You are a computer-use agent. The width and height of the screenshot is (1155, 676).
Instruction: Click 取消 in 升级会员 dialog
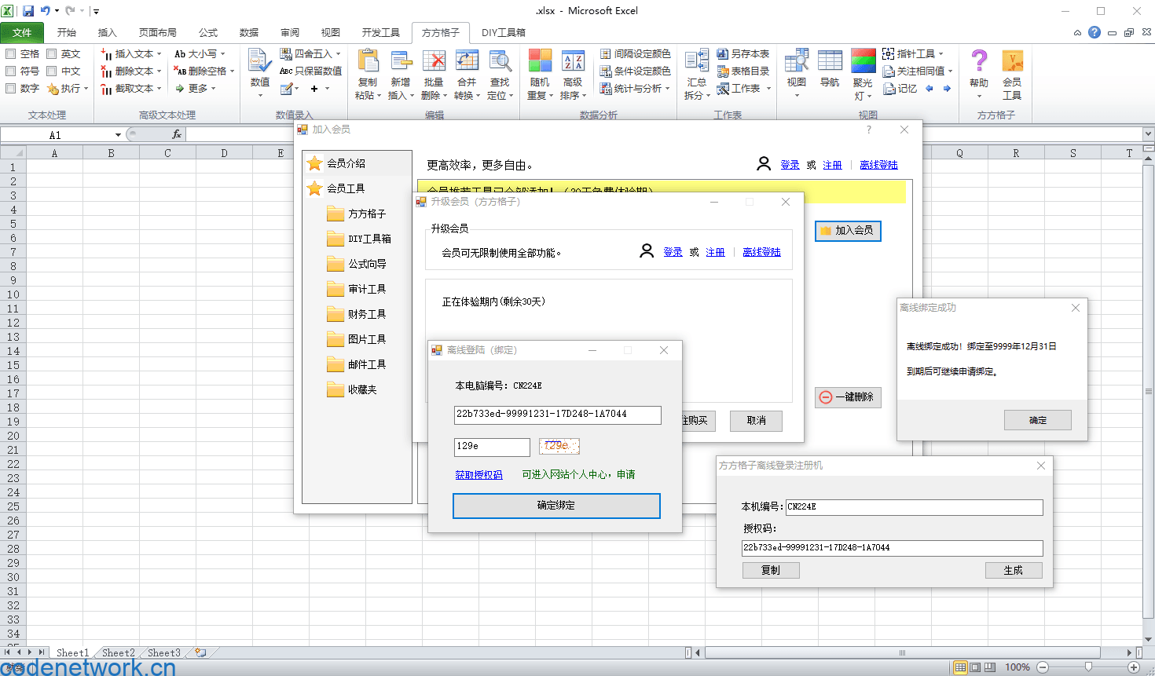757,421
